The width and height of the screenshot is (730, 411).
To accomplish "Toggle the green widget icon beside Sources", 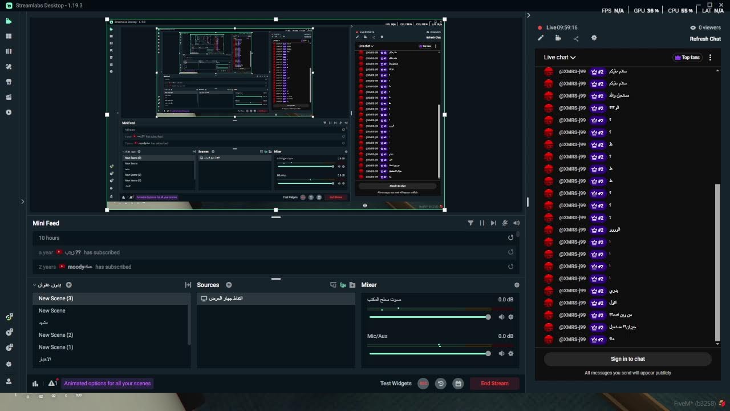I will coord(343,285).
